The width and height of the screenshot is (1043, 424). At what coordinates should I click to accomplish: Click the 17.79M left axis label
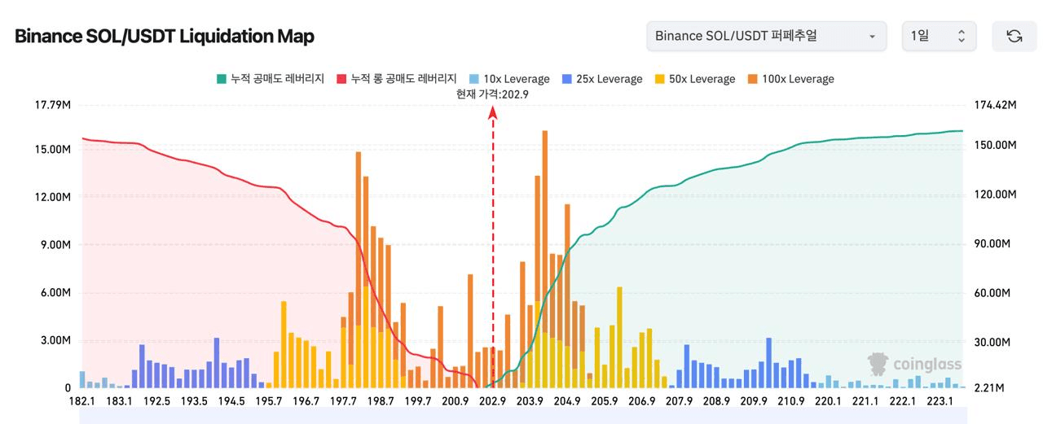click(54, 105)
